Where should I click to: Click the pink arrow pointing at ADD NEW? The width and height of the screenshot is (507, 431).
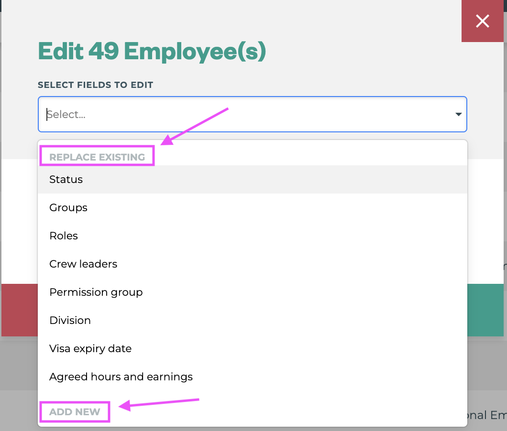tap(159, 404)
